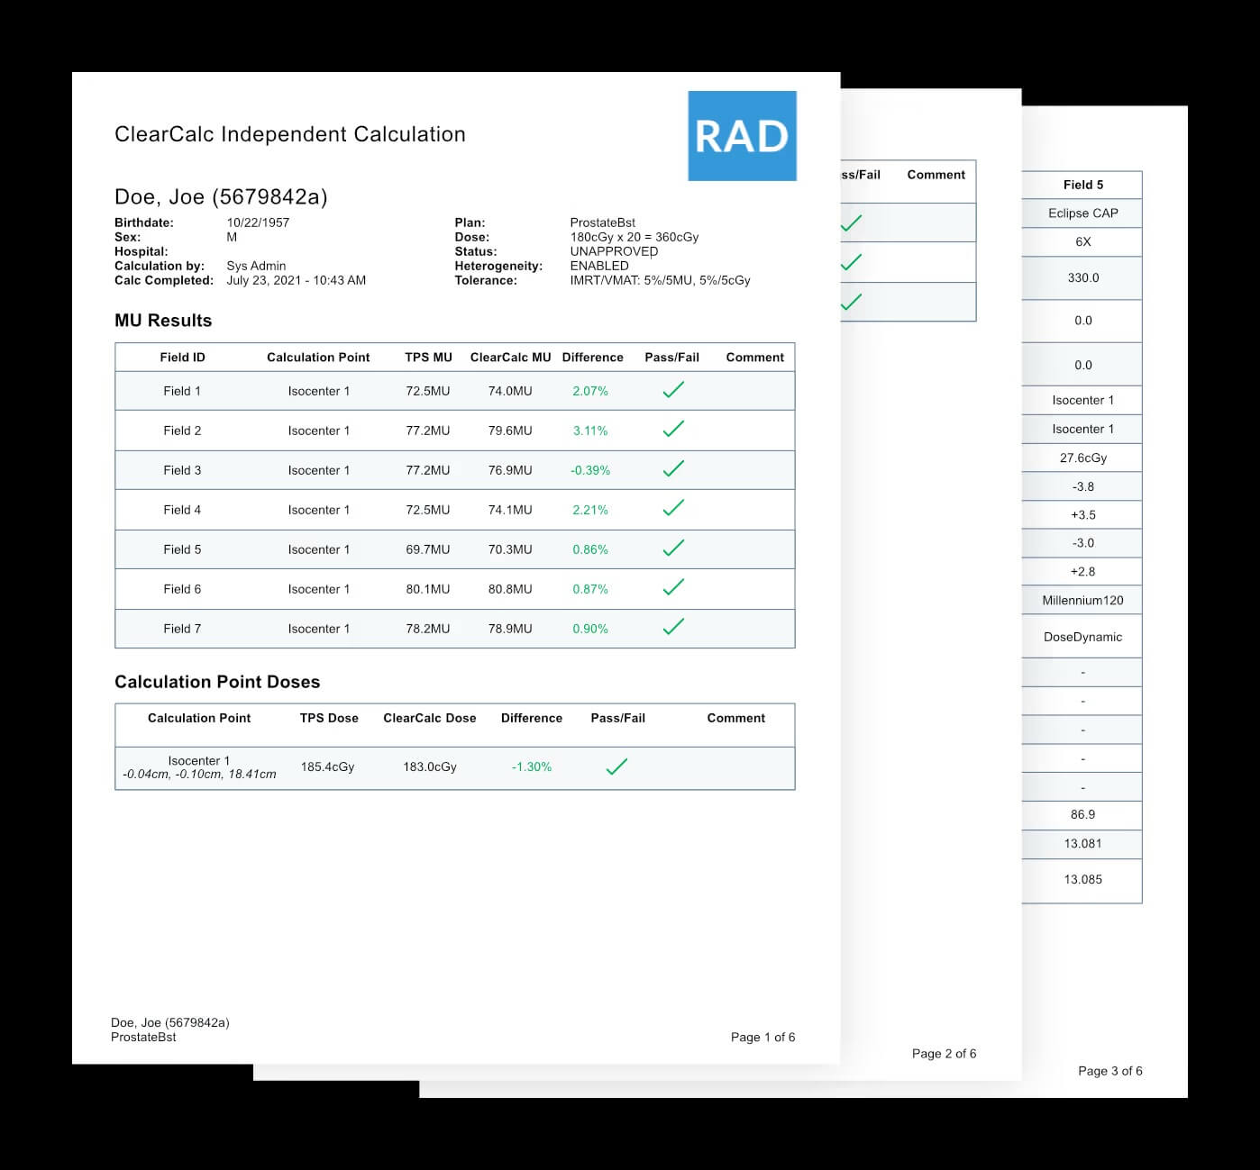Click the RAD logo
This screenshot has width=1260, height=1170.
coord(742,136)
